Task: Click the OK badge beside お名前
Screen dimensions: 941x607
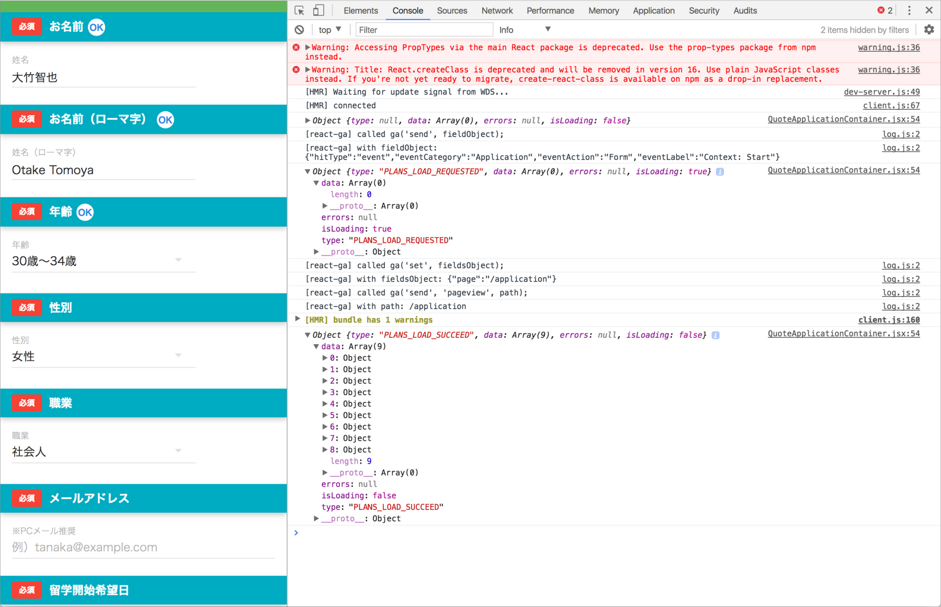Action: (96, 27)
